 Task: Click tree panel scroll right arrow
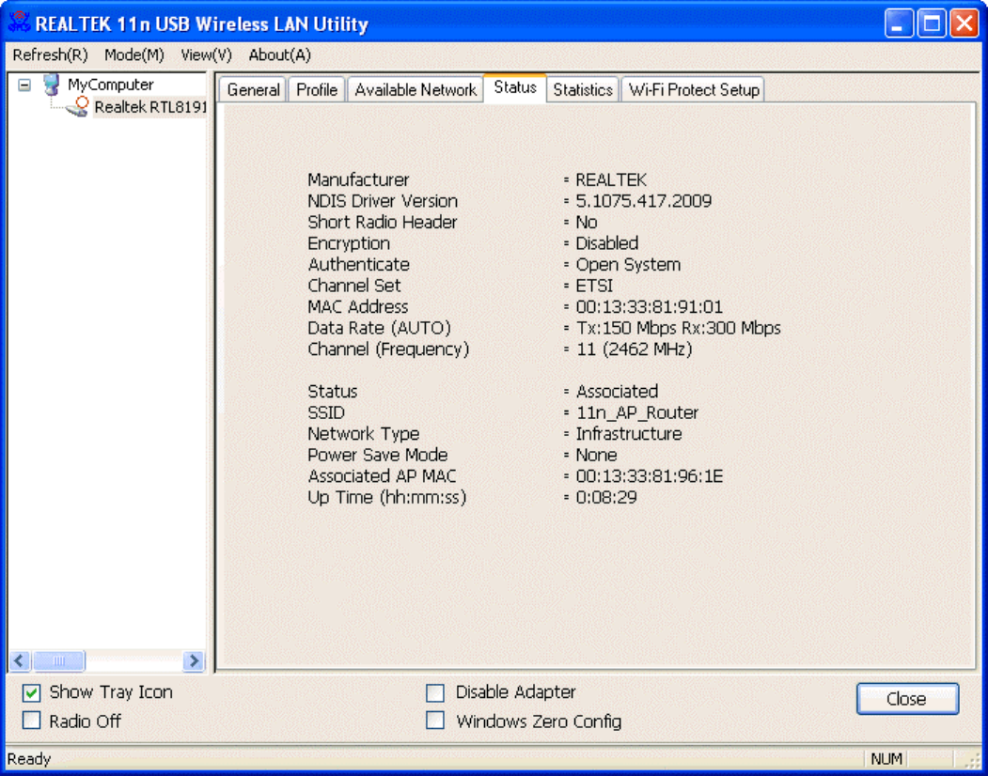click(194, 660)
